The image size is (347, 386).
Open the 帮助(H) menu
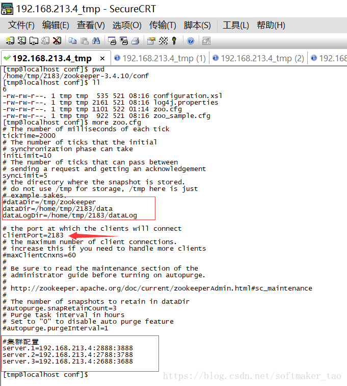tap(271, 25)
